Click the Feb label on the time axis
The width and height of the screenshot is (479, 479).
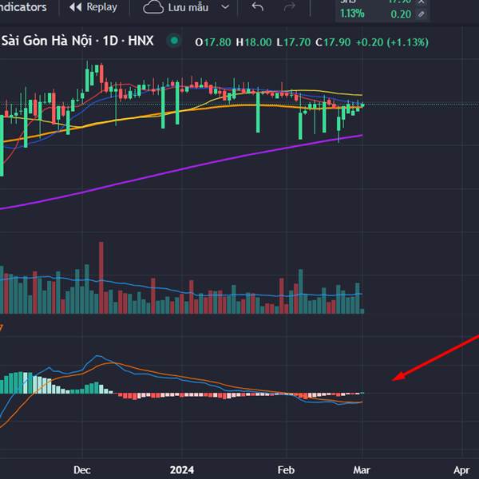286,470
